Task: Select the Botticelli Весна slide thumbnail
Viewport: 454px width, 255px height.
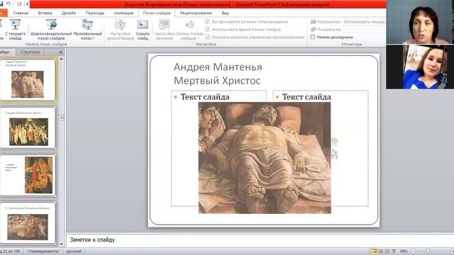Action: pos(28,127)
